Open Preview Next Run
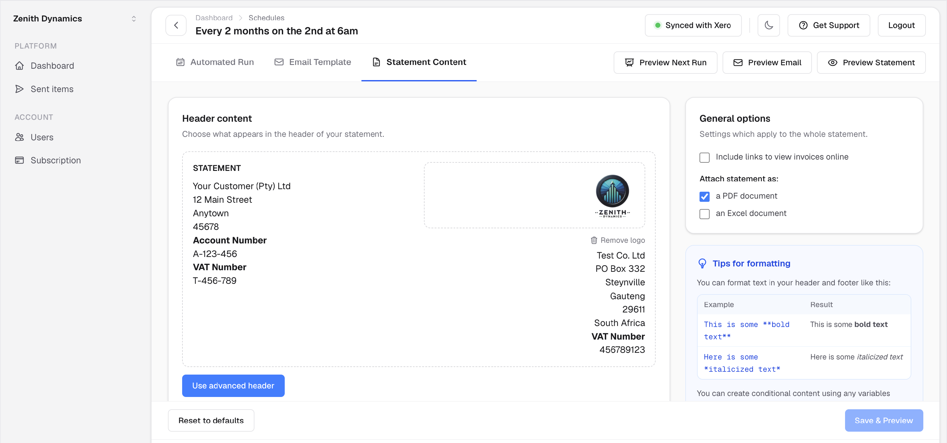 point(665,62)
